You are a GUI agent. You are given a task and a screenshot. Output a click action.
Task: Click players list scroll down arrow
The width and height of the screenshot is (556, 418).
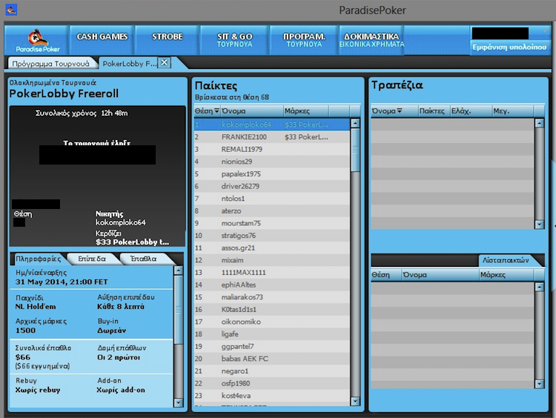tap(355, 402)
